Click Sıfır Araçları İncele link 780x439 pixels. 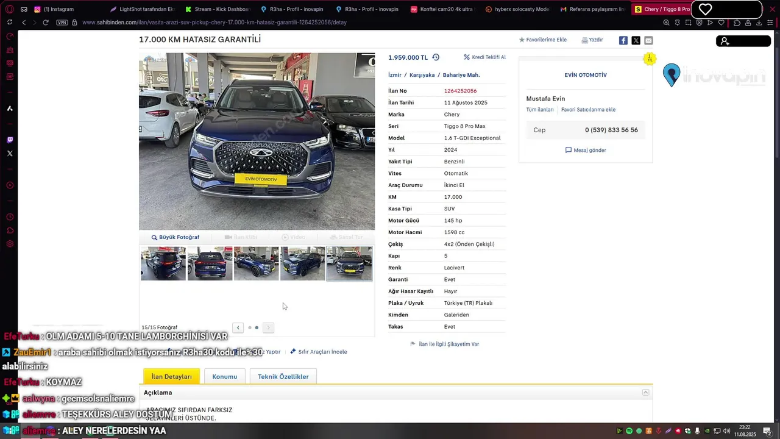point(318,352)
